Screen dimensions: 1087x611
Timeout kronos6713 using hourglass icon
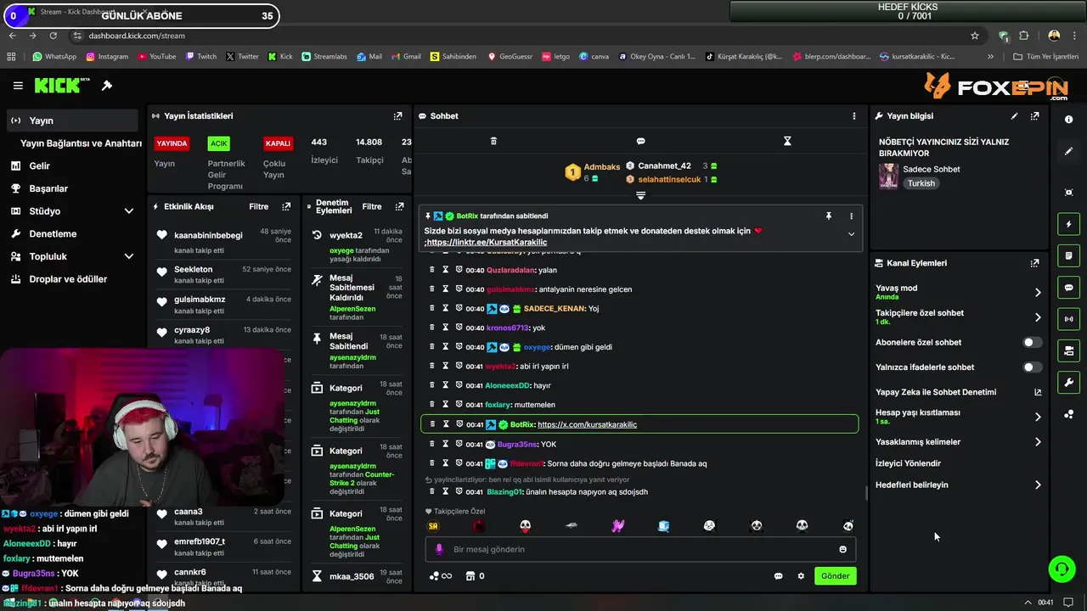pyautogui.click(x=445, y=328)
